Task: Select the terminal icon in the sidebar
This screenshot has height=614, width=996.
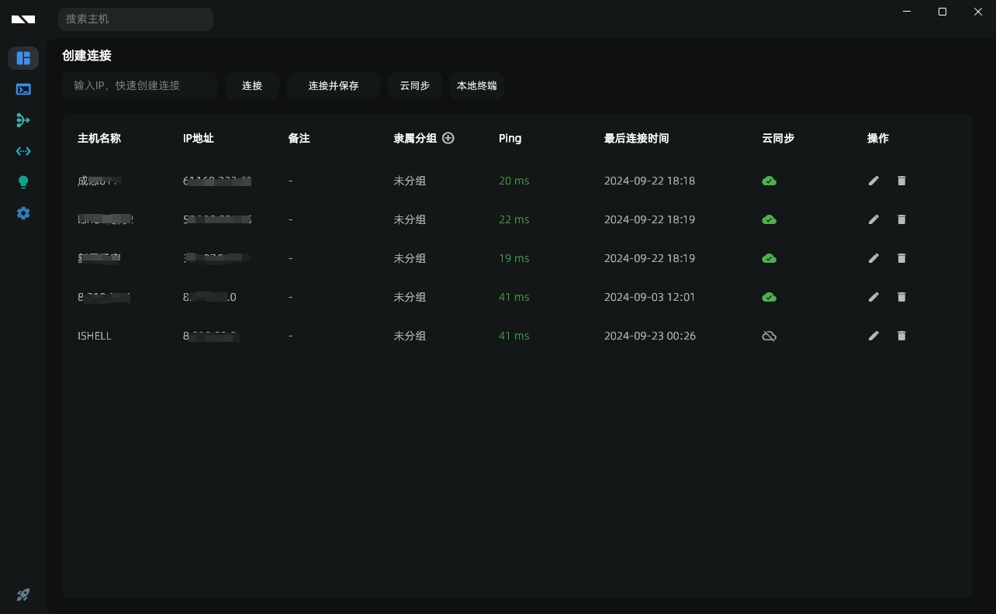Action: pos(23,89)
